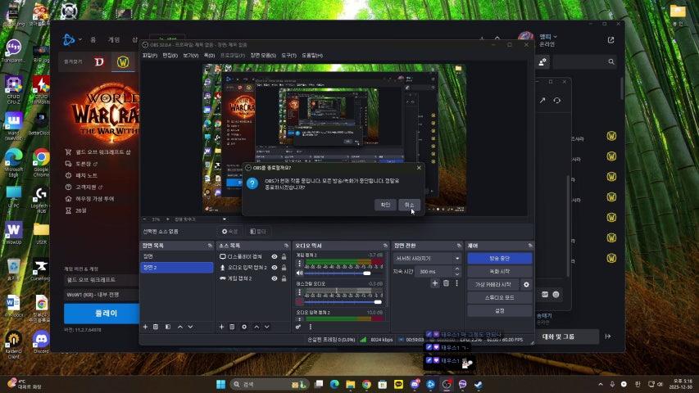Add a new scene with plus icon
This screenshot has width=699, height=393.
pos(145,327)
